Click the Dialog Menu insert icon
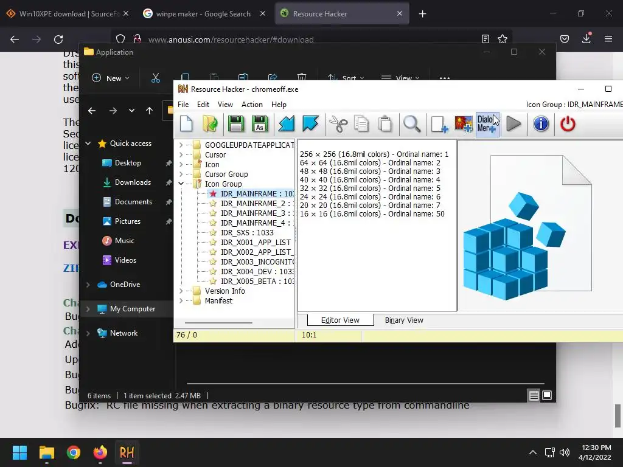 coord(487,124)
